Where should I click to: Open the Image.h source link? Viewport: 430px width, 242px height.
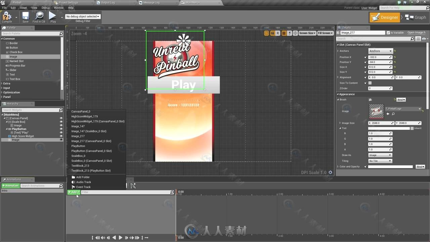tap(416, 33)
